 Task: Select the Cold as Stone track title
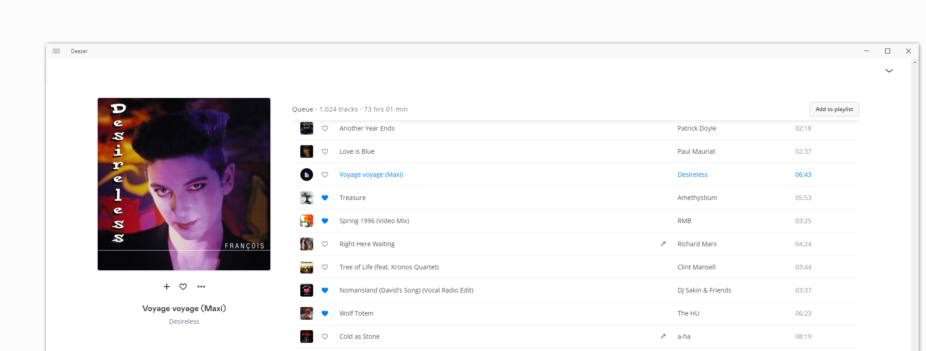click(x=359, y=336)
